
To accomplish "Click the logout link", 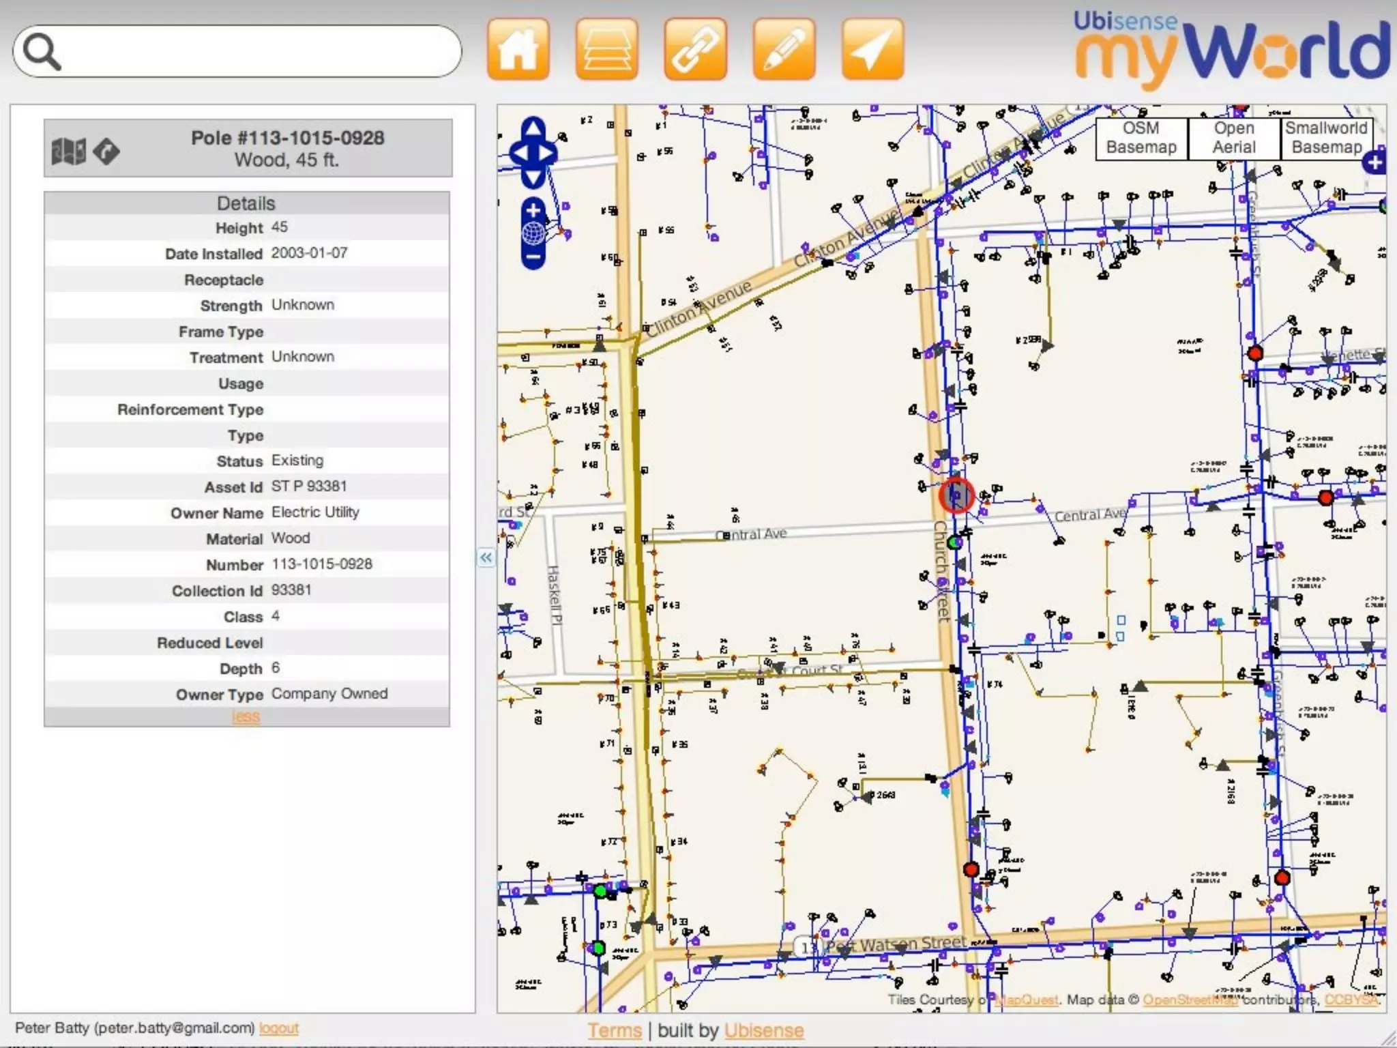I will [278, 1028].
